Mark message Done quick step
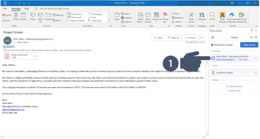 (92, 17)
